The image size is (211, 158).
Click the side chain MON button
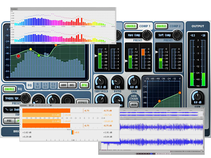tap(134, 105)
